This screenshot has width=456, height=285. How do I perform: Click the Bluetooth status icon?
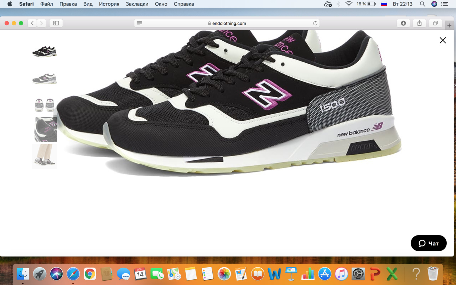click(338, 4)
